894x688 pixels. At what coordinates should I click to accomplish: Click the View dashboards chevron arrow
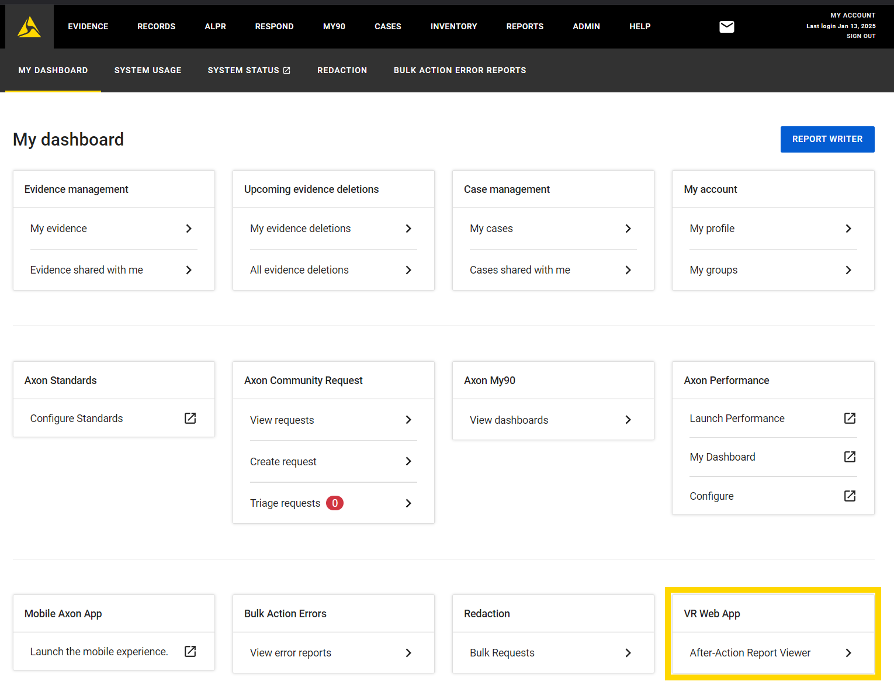pyautogui.click(x=628, y=420)
